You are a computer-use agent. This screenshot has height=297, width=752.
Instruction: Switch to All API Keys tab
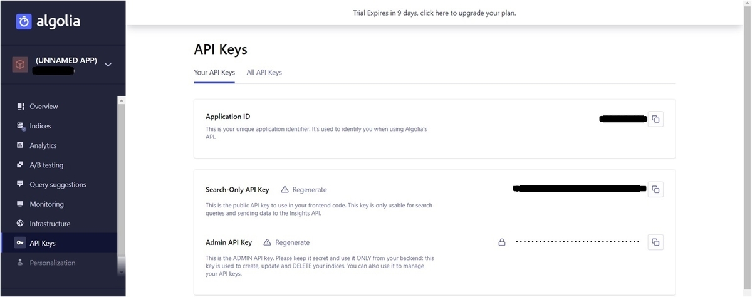point(264,73)
